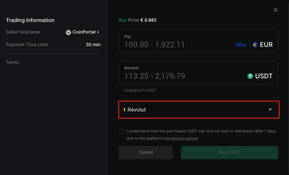Click the USDT currency label
The width and height of the screenshot is (289, 175).
click(264, 76)
